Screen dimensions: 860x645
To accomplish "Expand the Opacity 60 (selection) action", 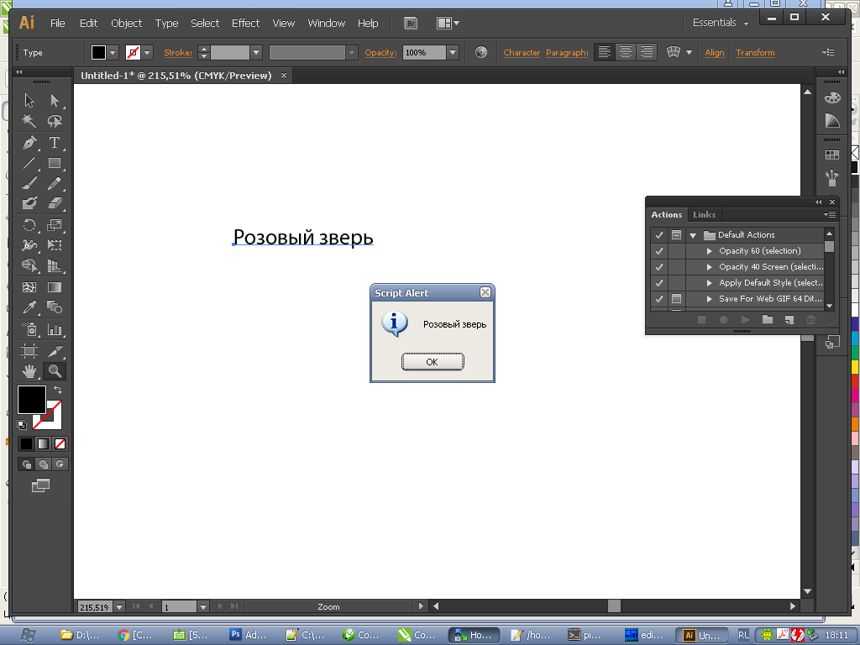I will (x=709, y=251).
